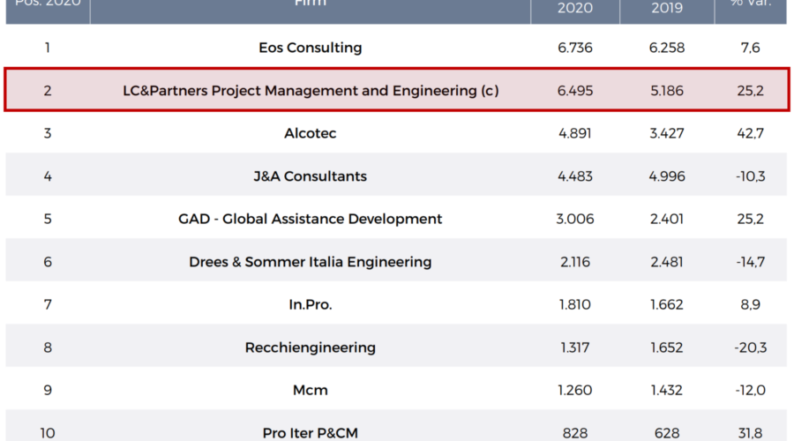
Task: Click the 2.481 value for Drees & Sommer
Action: [x=667, y=262]
